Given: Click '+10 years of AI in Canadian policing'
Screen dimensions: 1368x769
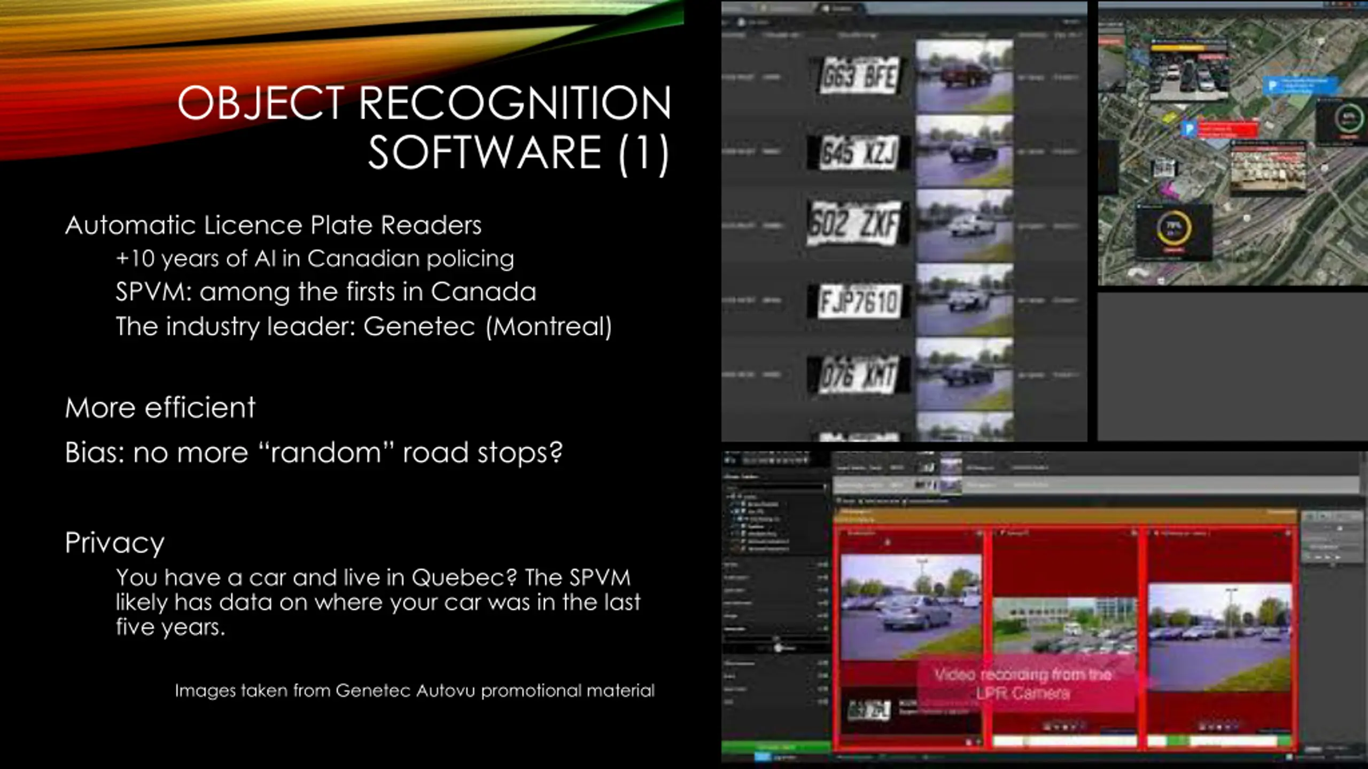Looking at the screenshot, I should click(315, 258).
